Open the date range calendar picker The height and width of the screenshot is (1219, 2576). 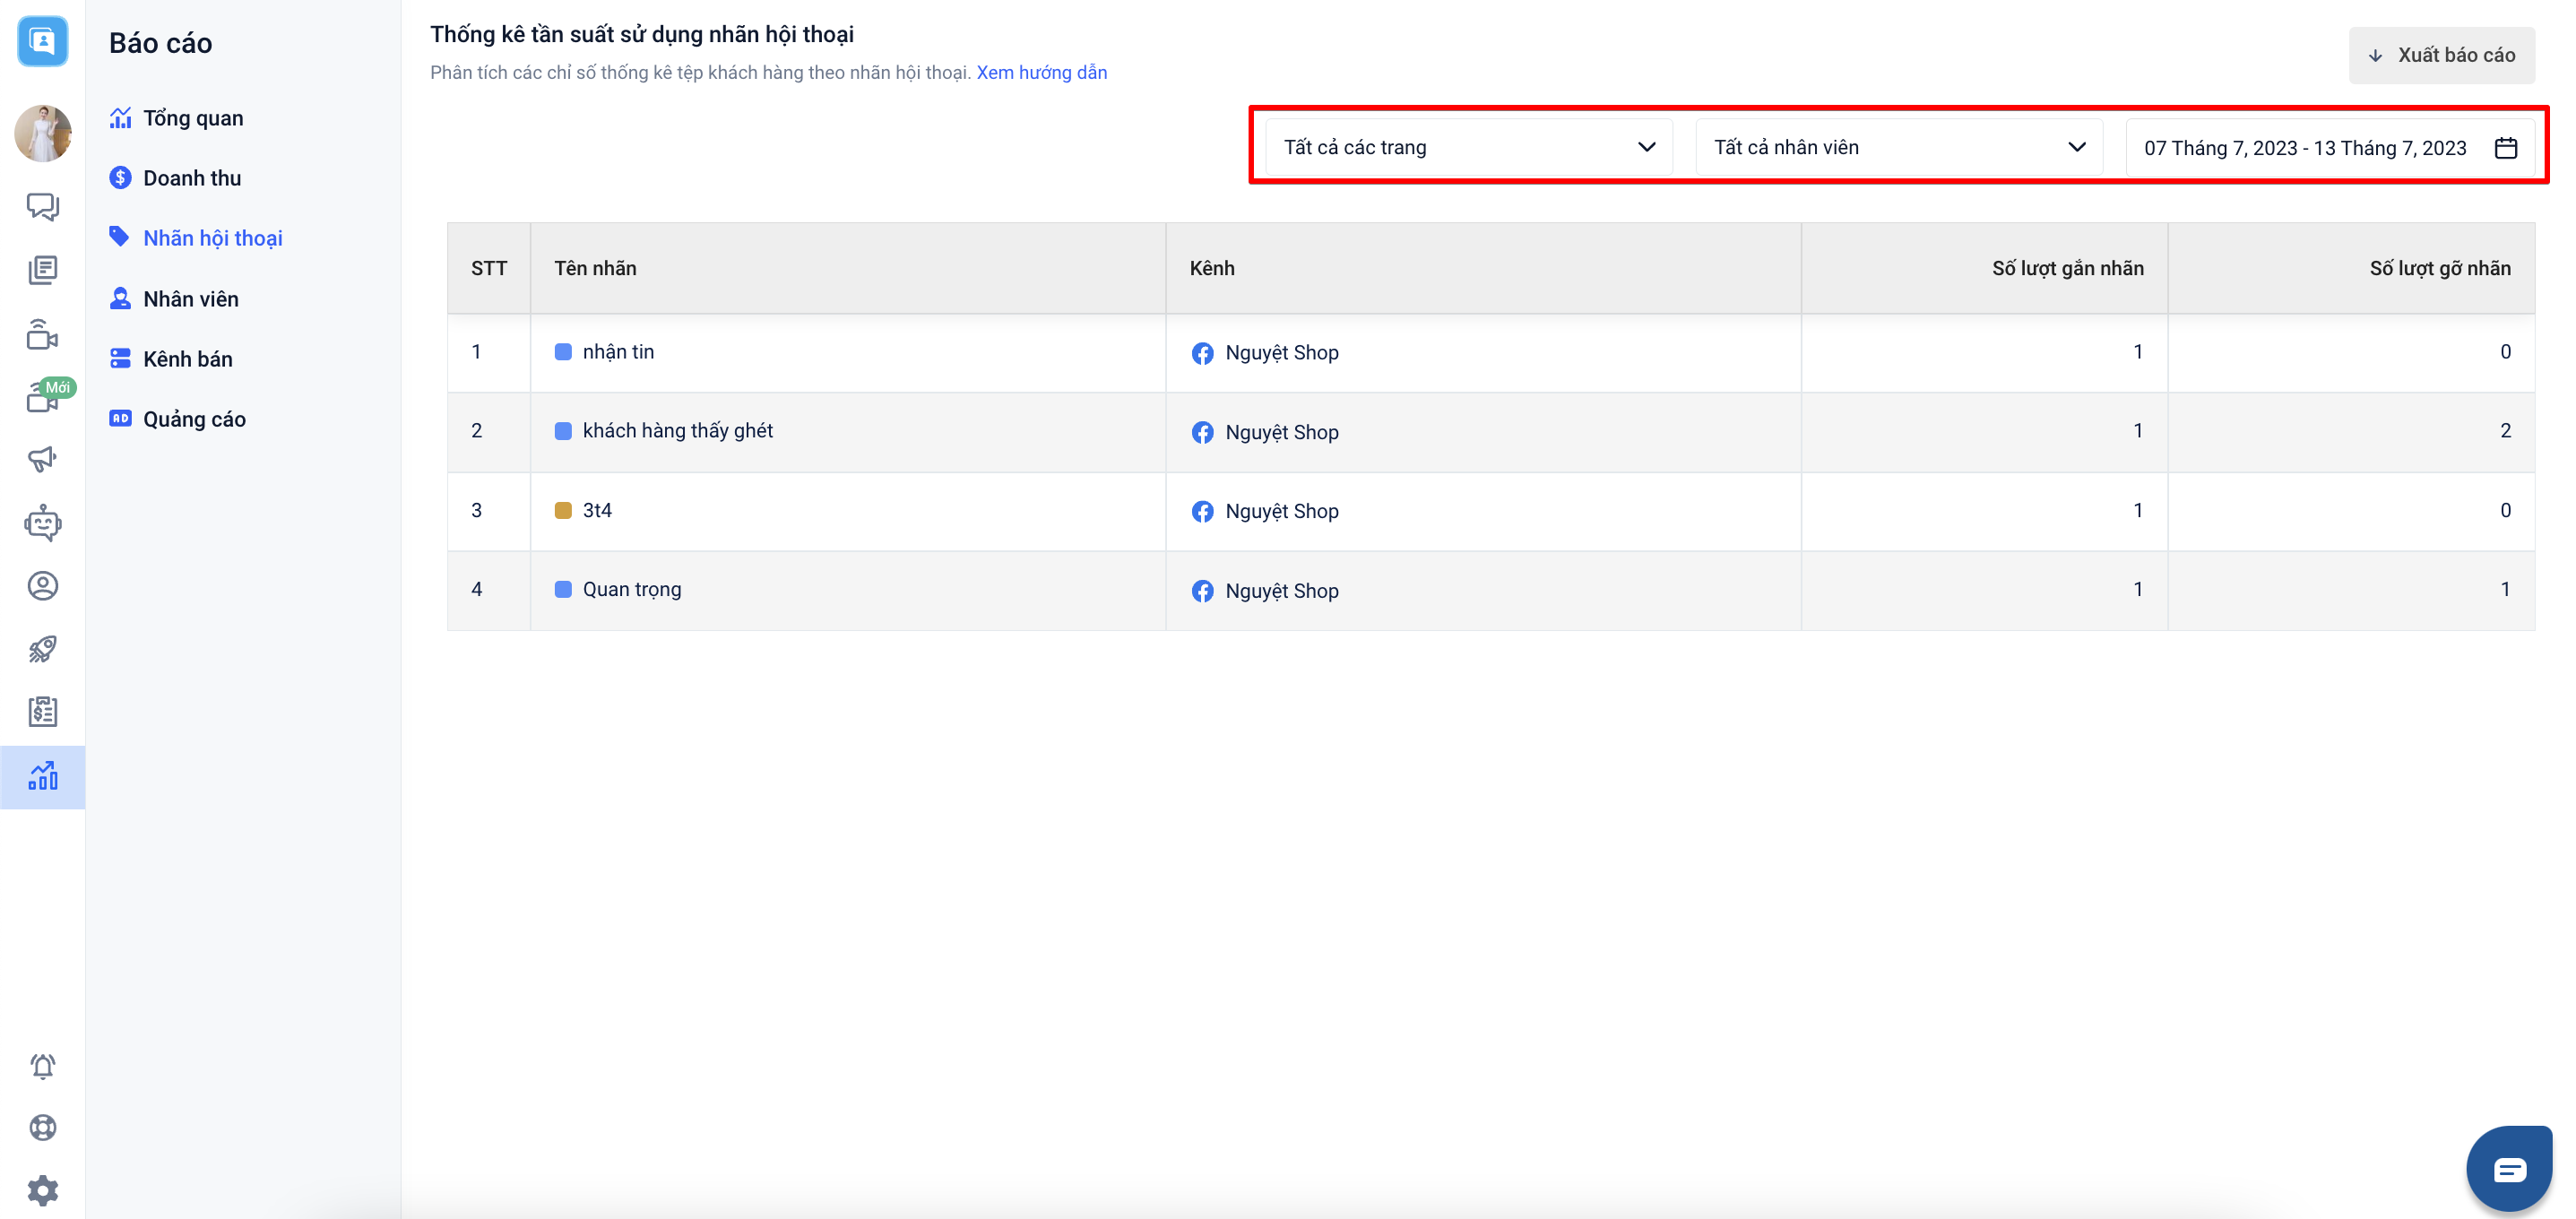(2329, 148)
